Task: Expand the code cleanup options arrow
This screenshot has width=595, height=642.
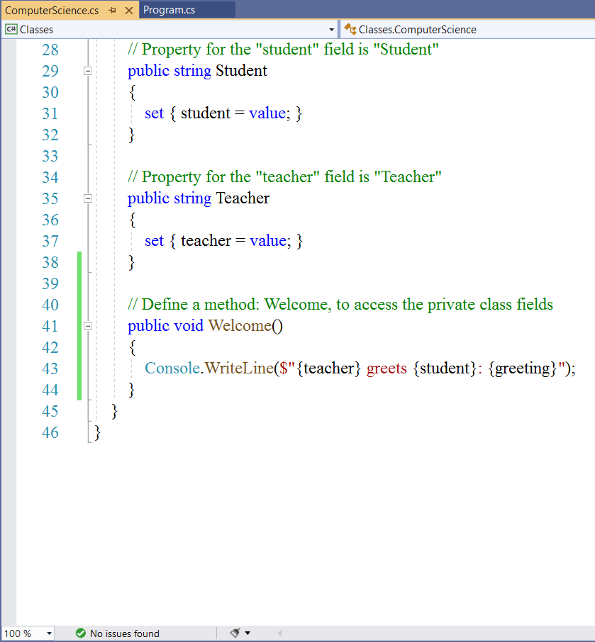Action: (x=248, y=633)
